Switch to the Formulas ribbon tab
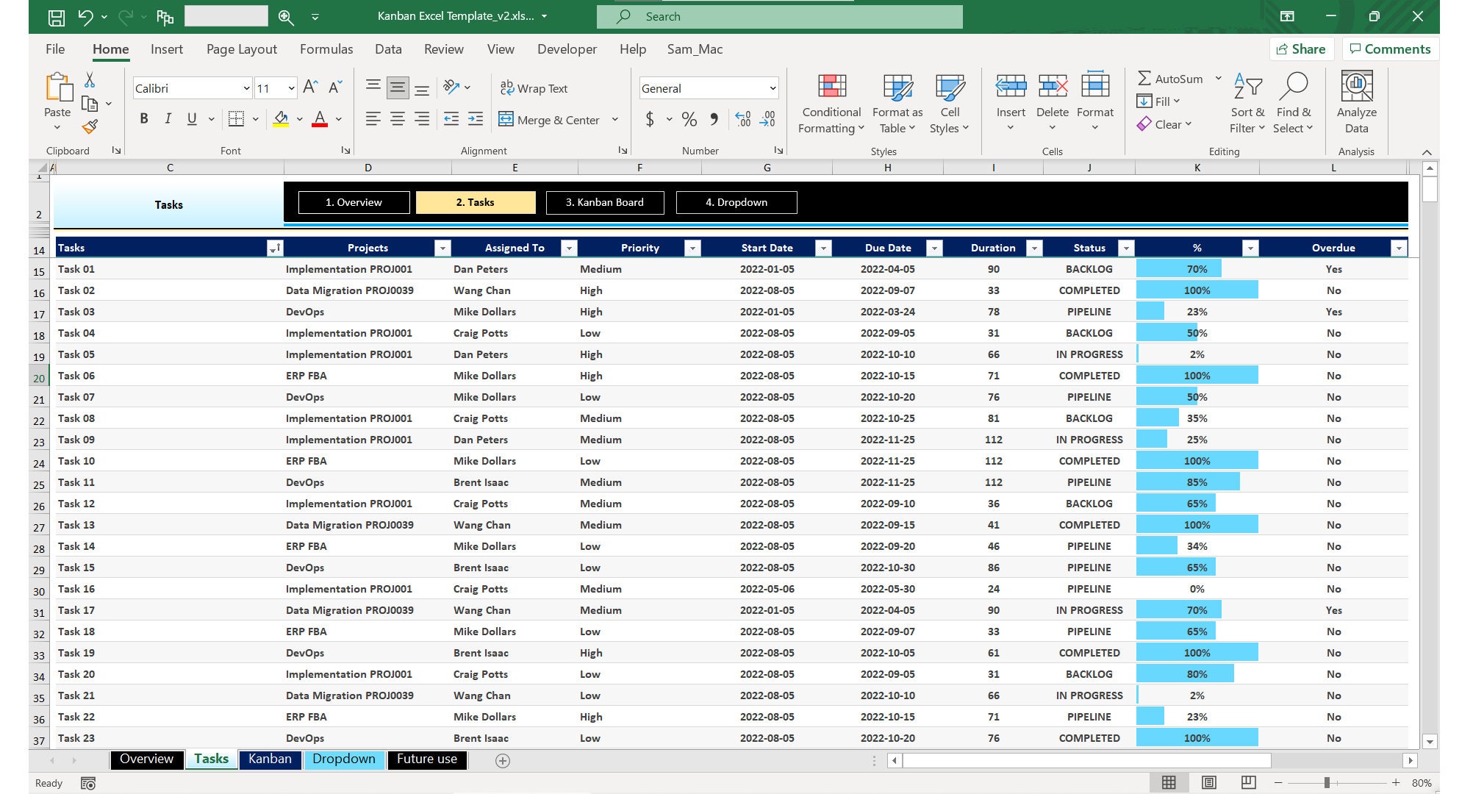The image size is (1473, 794). 326,49
